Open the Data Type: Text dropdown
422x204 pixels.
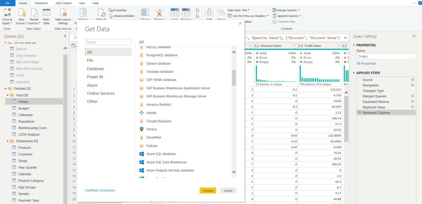[239, 10]
